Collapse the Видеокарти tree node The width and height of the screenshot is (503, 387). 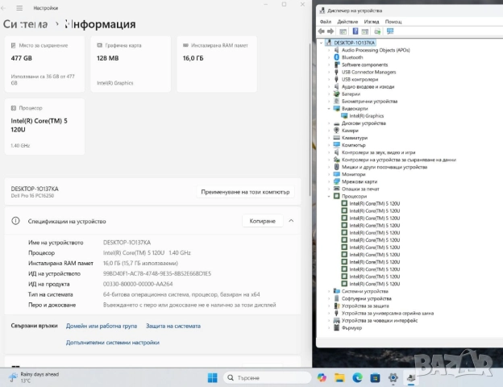point(329,109)
